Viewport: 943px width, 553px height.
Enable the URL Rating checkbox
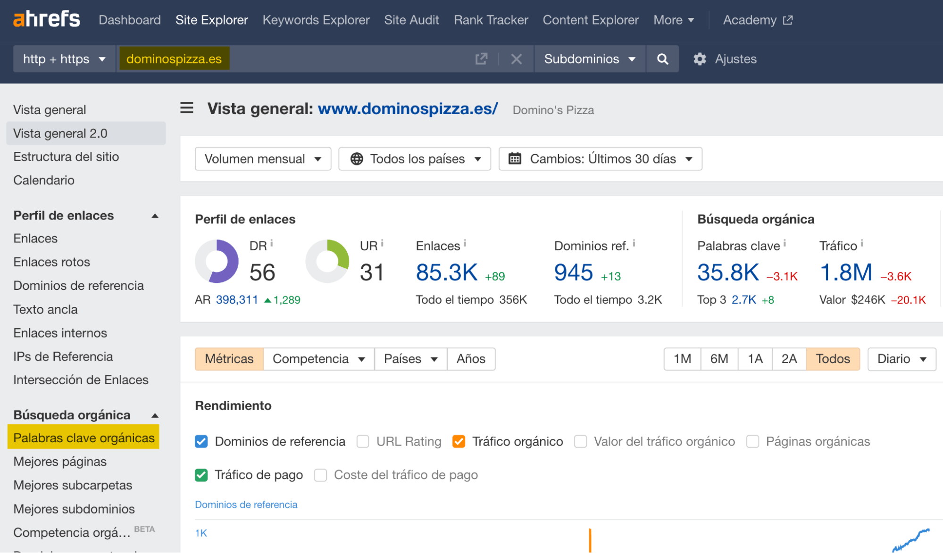(x=363, y=441)
